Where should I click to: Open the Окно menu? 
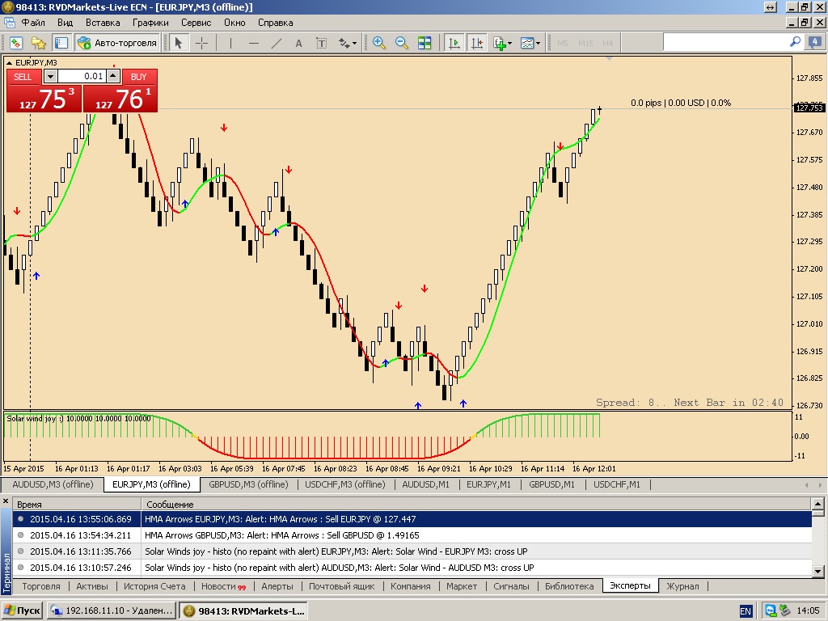point(234,23)
